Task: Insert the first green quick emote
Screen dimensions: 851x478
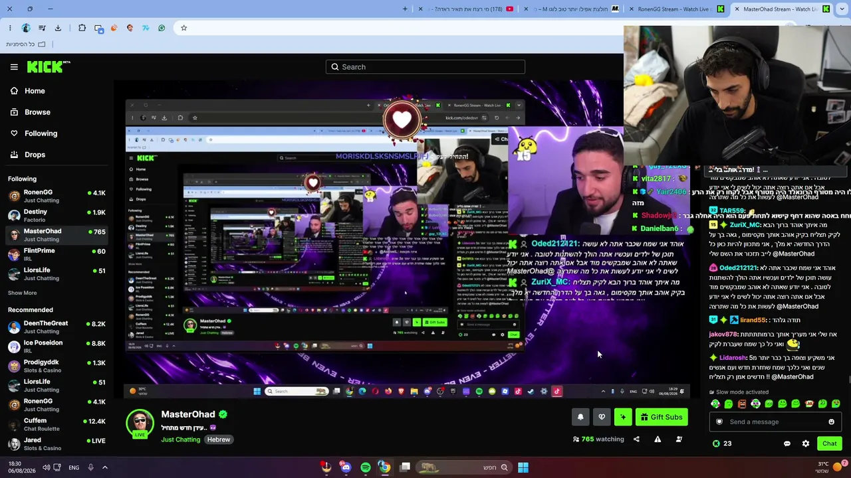Action: tap(715, 404)
